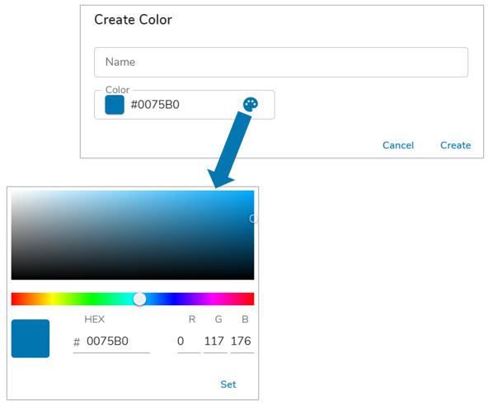Click the blue swatch beside #0075B0
This screenshot has height=410, width=488.
pos(115,105)
